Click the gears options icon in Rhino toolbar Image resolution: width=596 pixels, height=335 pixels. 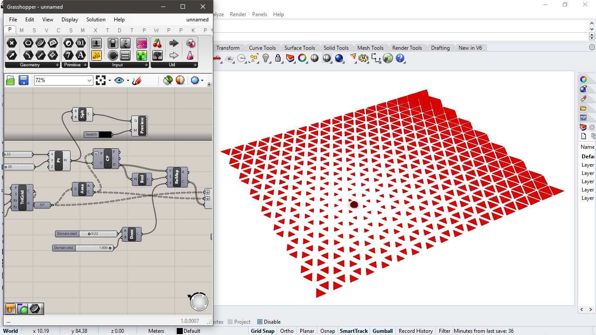(363, 58)
